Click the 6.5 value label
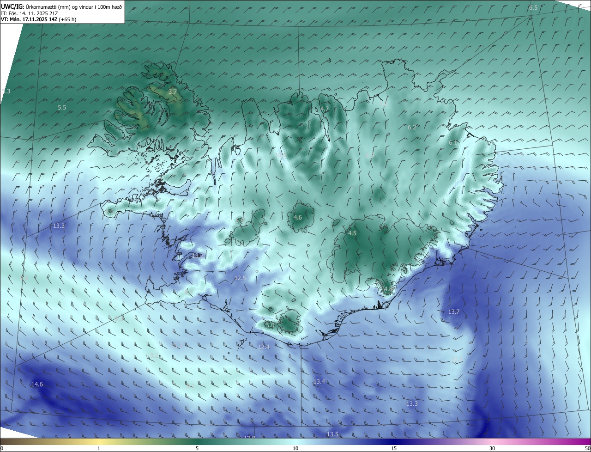 (533, 8)
